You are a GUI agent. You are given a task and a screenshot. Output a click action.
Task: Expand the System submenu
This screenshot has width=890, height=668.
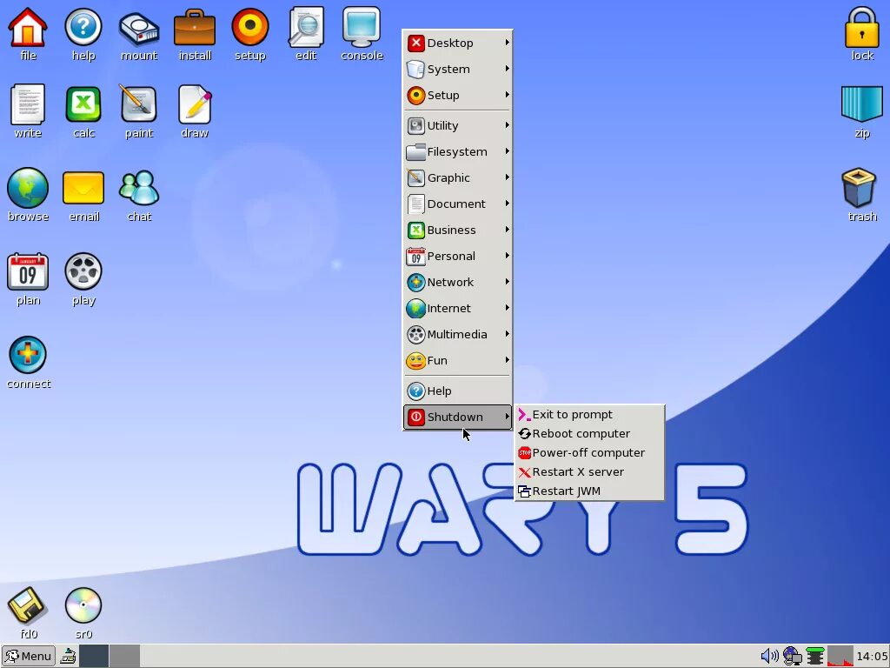tap(457, 69)
